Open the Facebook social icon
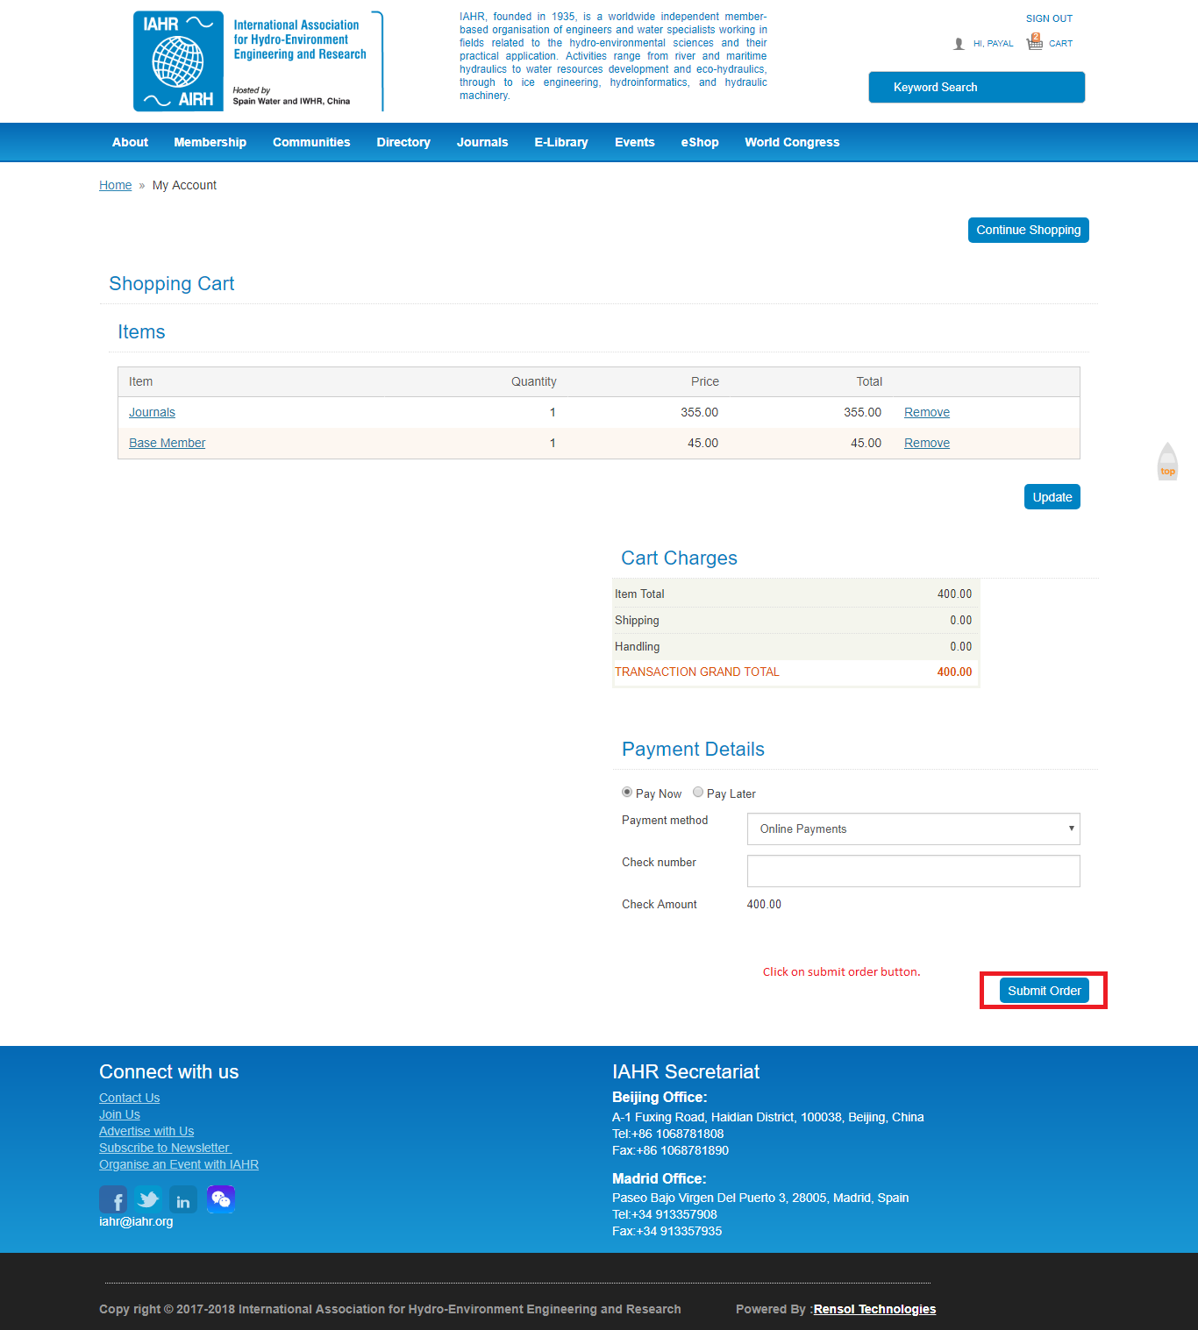This screenshot has height=1330, width=1198. click(x=113, y=1199)
